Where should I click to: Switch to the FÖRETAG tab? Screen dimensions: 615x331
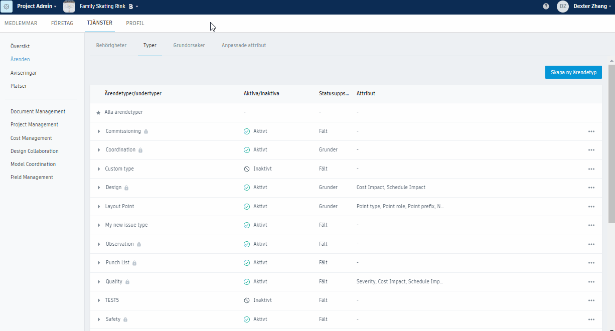(x=62, y=23)
